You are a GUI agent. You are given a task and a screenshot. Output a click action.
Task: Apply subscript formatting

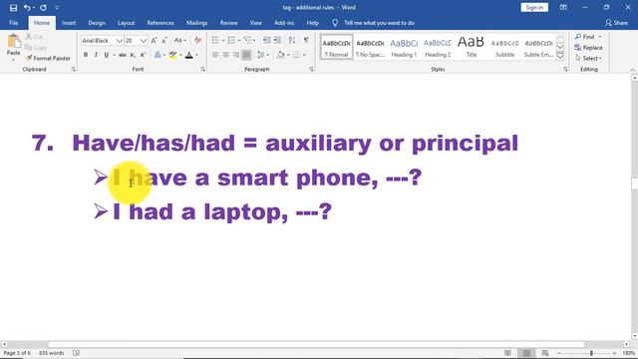[133, 55]
